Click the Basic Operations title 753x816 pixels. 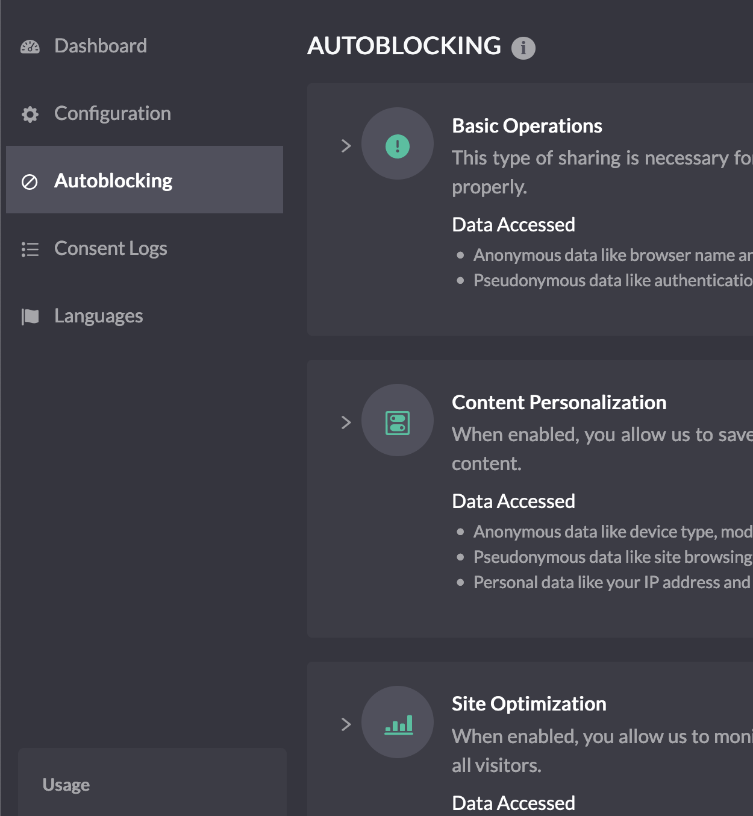pos(527,125)
